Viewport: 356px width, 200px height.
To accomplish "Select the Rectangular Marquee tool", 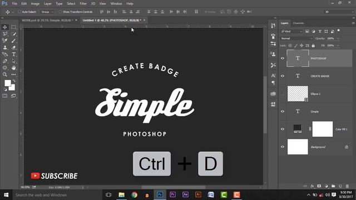I will coord(13,27).
